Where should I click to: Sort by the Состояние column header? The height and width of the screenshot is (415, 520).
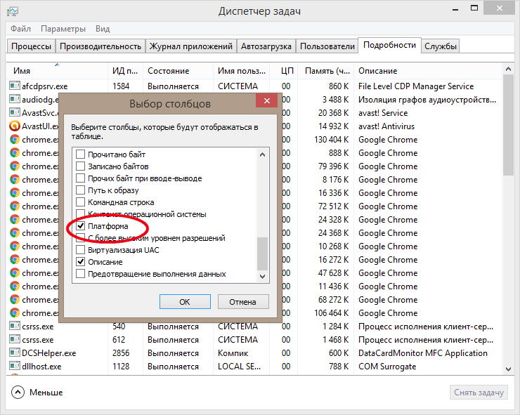coord(178,71)
